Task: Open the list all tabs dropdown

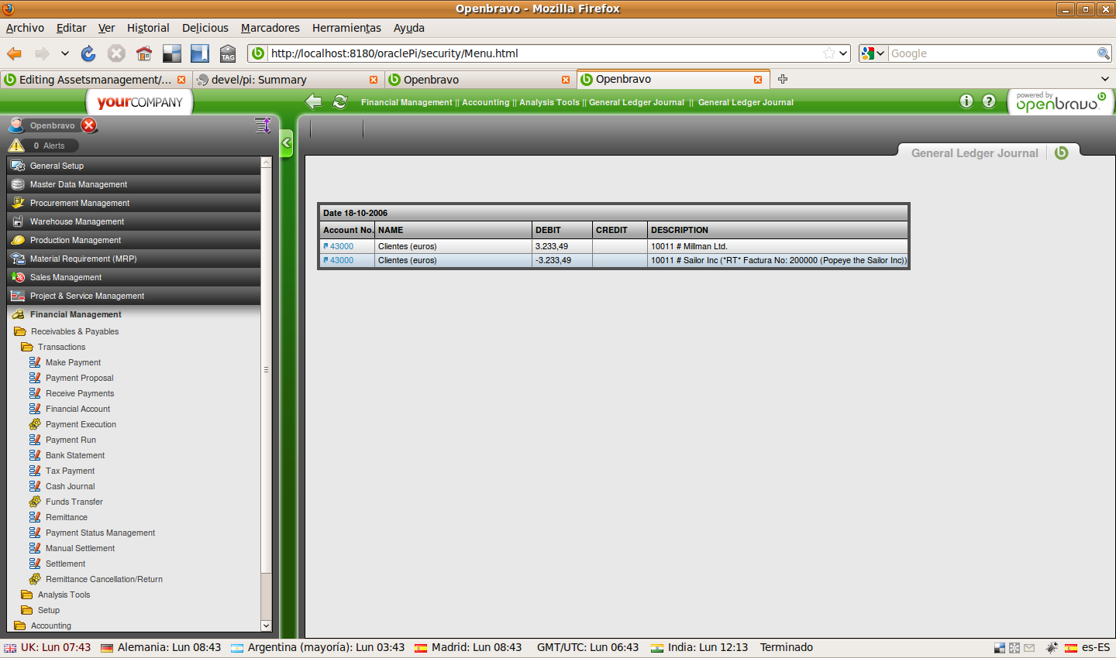Action: coord(1104,79)
